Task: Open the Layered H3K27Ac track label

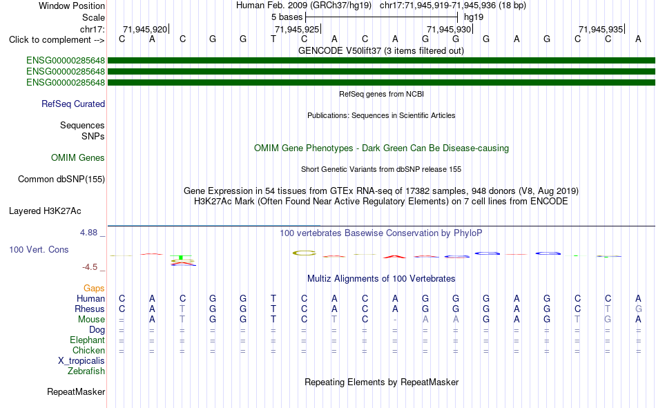Action: (x=45, y=211)
